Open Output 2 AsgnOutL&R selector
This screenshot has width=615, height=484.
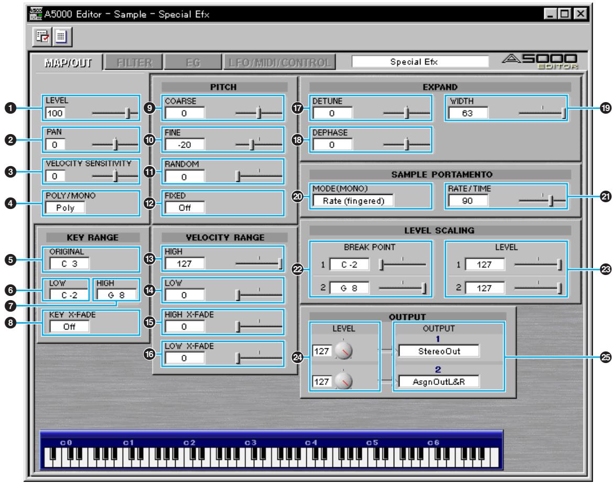pyautogui.click(x=438, y=381)
